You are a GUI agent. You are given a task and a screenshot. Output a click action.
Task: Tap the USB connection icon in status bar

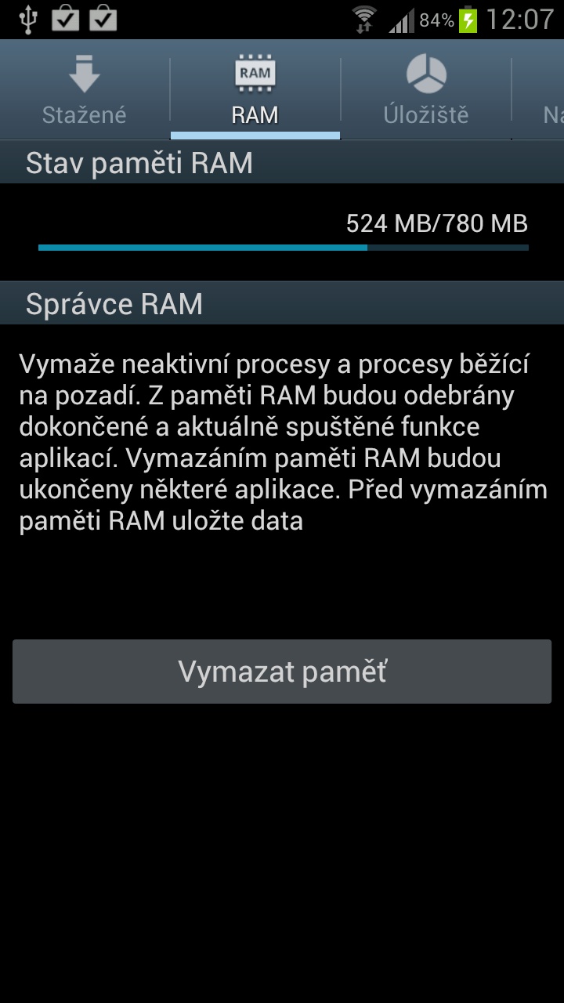click(x=27, y=20)
